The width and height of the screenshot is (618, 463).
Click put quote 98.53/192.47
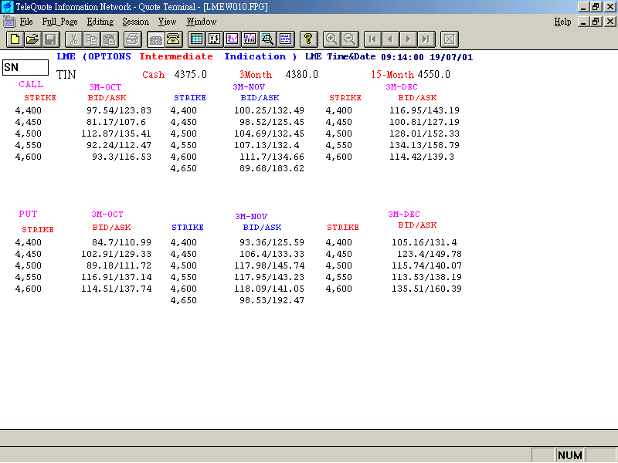click(272, 300)
